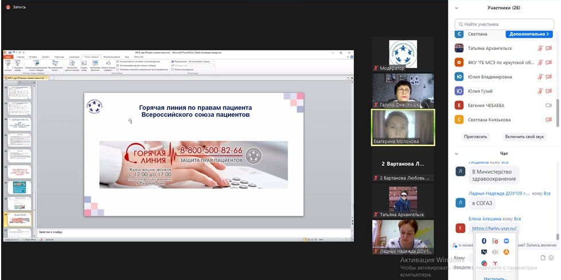Open emoji picker in chat
This screenshot has height=280, width=561.
coord(551,258)
